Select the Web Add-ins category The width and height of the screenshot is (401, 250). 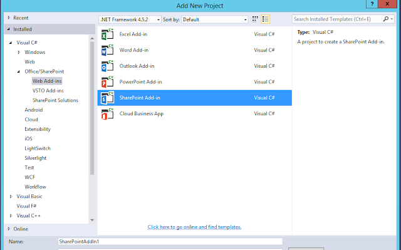pos(47,81)
